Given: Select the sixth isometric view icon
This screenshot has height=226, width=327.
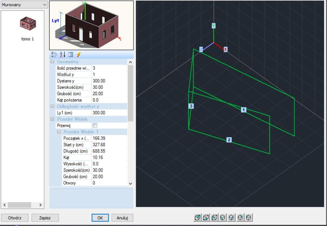Looking at the screenshot, I should 240,218.
